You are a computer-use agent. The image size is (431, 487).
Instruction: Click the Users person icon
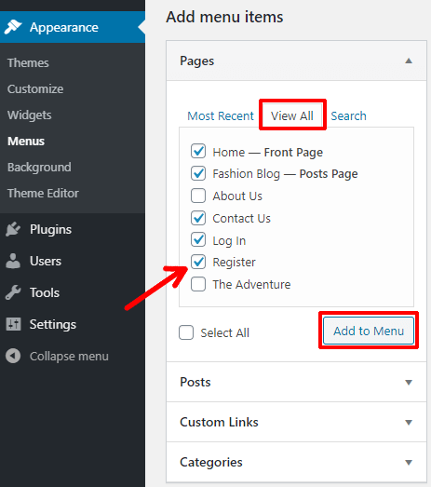click(x=13, y=261)
